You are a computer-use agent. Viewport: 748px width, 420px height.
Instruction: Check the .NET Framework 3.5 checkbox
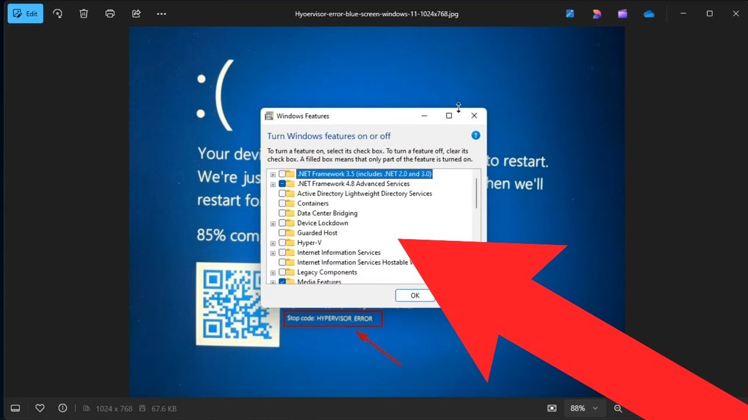pos(282,174)
